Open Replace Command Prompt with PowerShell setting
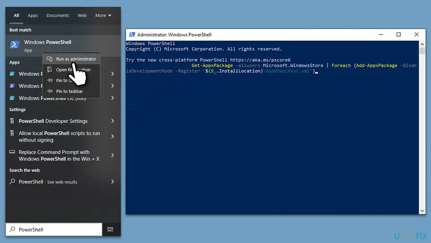 [59, 155]
